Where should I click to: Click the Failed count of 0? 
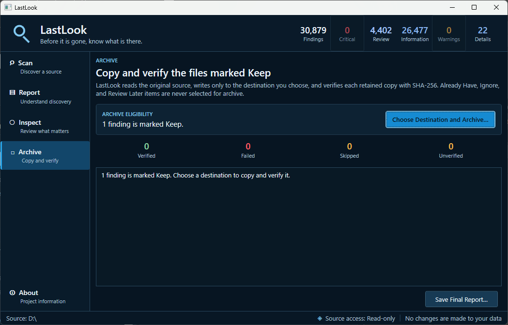click(x=248, y=147)
